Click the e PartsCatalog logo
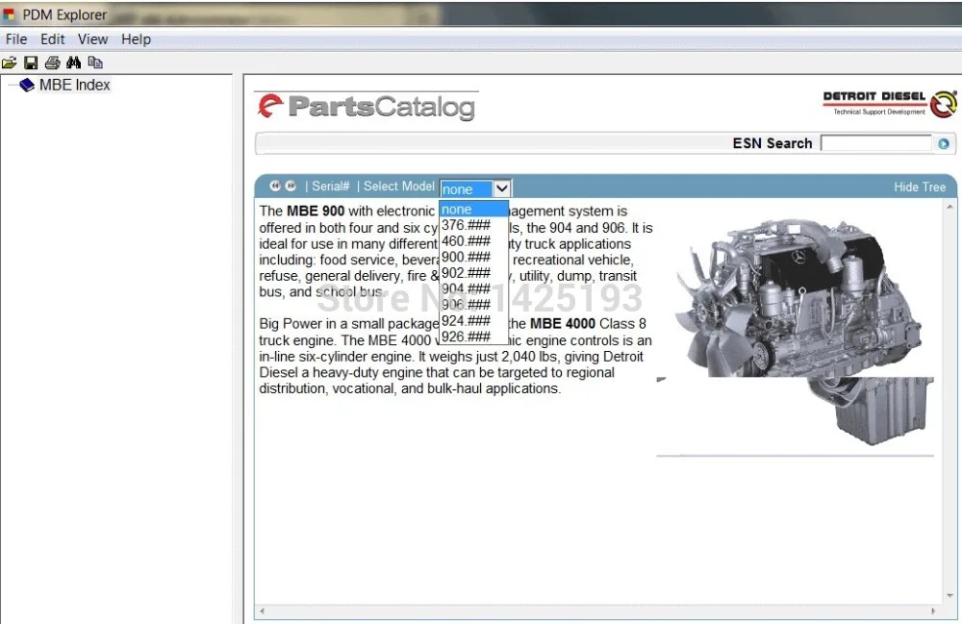 367,107
